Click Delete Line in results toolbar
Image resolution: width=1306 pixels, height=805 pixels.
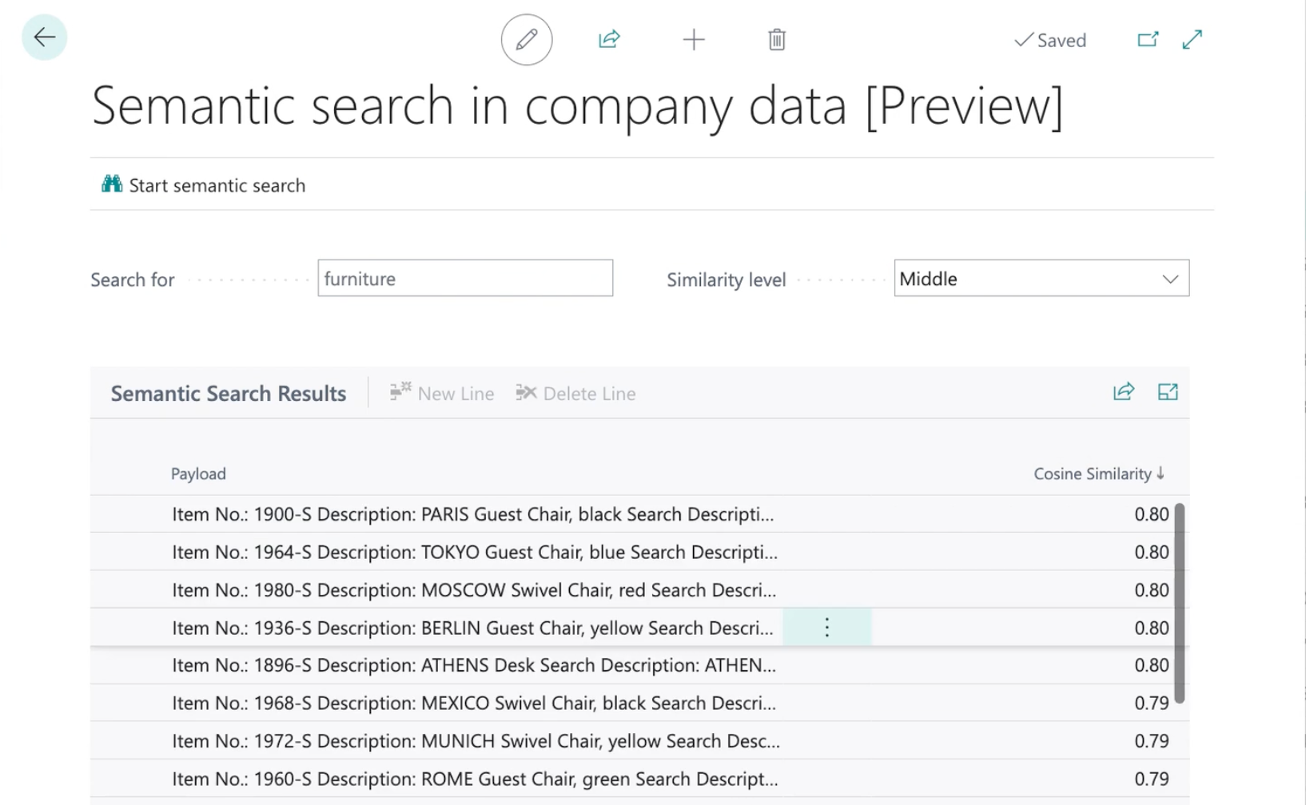coord(575,394)
